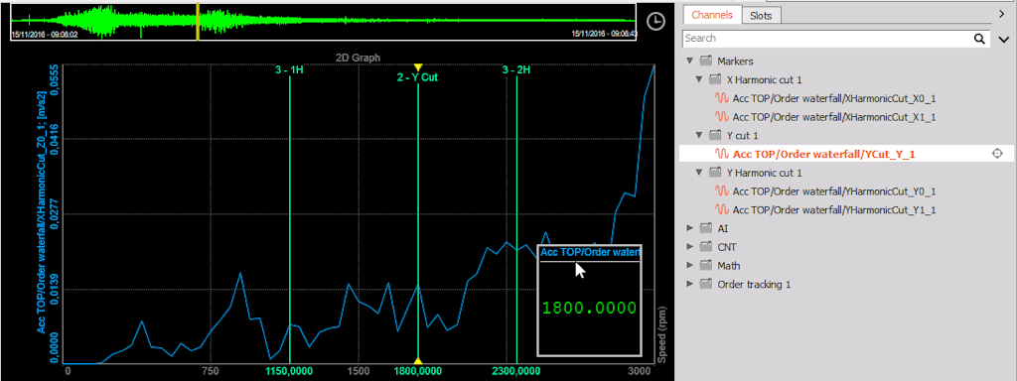
Task: Click the target icon on YCut_Y_1 row
Action: [x=997, y=154]
